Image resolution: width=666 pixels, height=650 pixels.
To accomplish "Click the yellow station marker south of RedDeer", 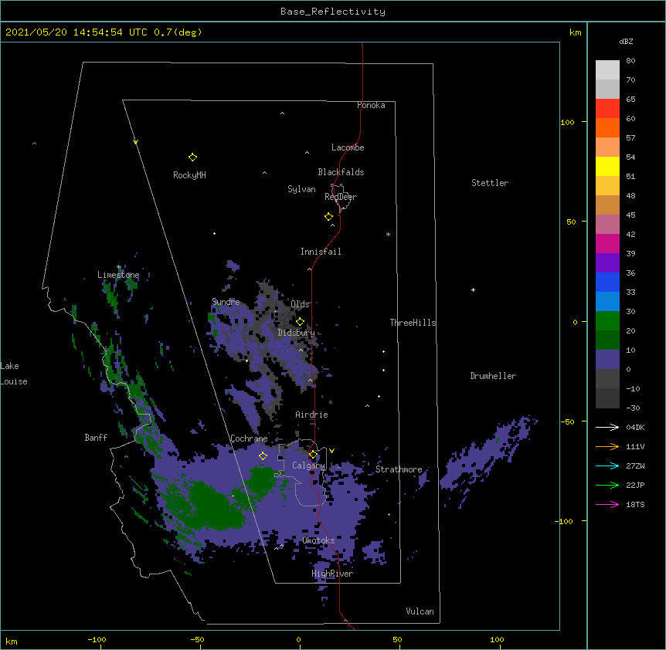I will [328, 216].
